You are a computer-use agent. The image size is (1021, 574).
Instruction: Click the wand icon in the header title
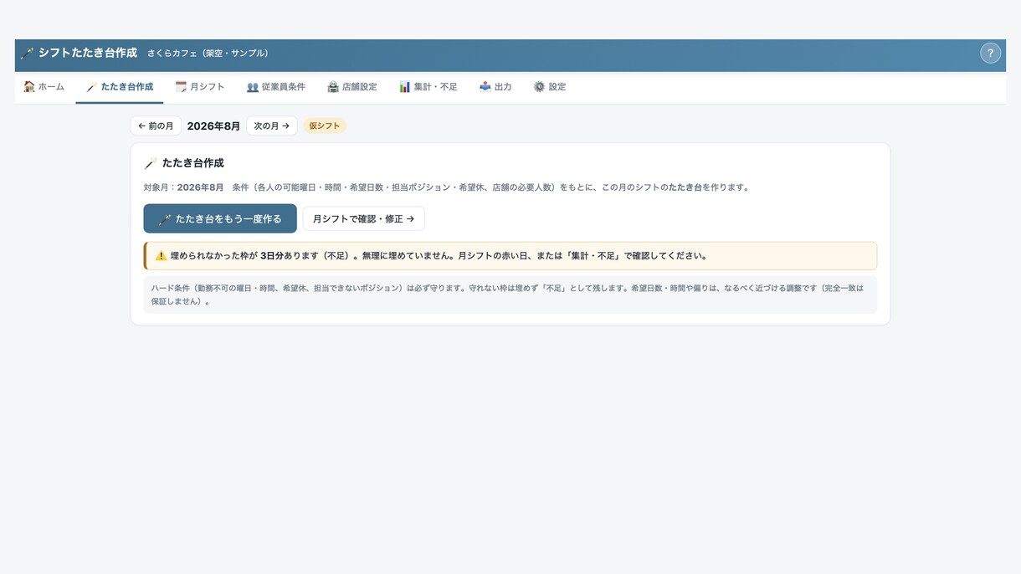point(28,54)
